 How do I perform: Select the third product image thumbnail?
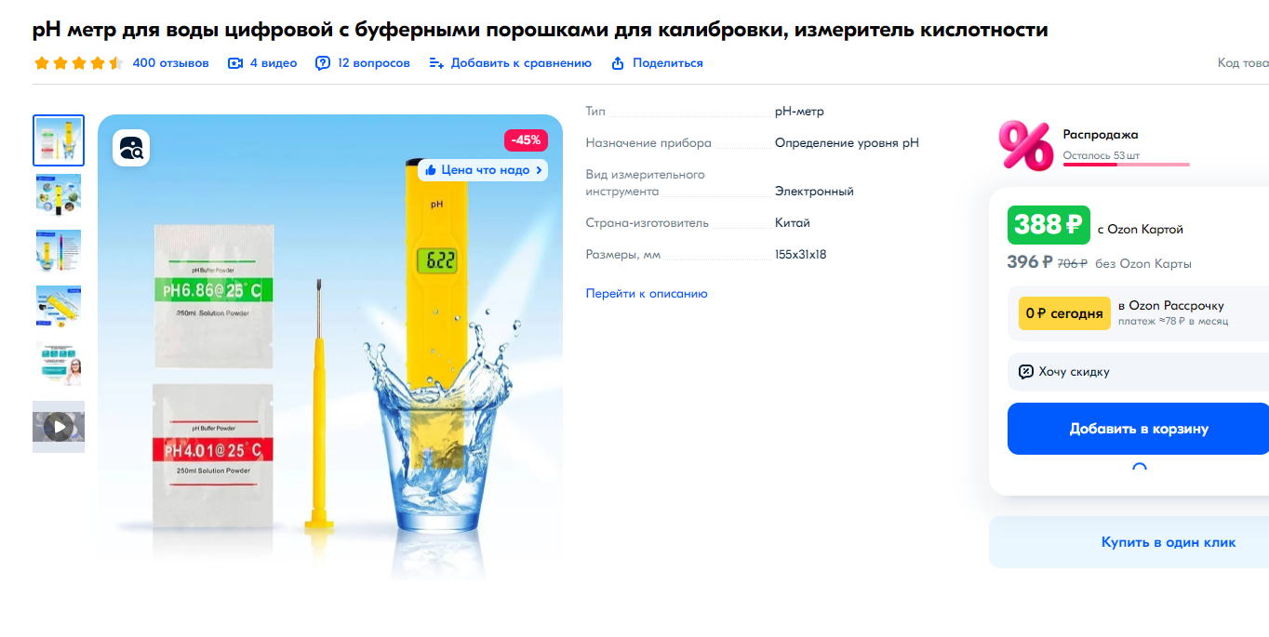(x=59, y=252)
